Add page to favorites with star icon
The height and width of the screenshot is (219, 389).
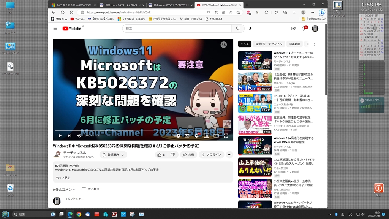(238, 12)
